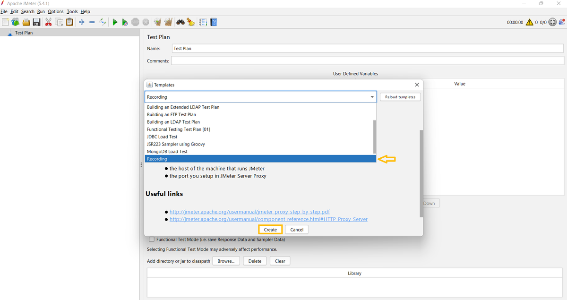This screenshot has width=567, height=300.
Task: Open the File menu
Action: (x=3, y=11)
